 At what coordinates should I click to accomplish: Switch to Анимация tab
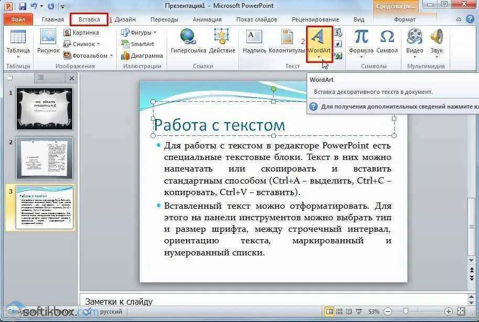pos(207,19)
